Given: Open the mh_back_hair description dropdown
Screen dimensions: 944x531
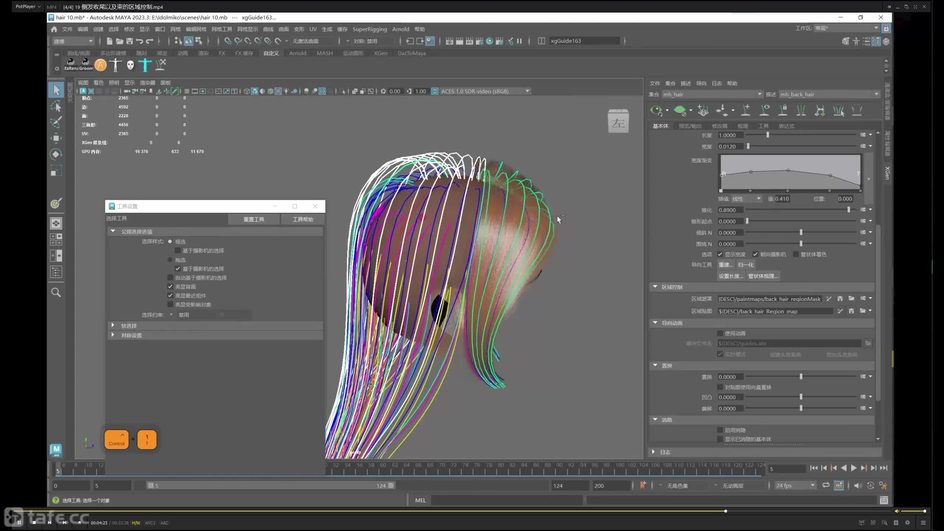Looking at the screenshot, I should tap(829, 94).
